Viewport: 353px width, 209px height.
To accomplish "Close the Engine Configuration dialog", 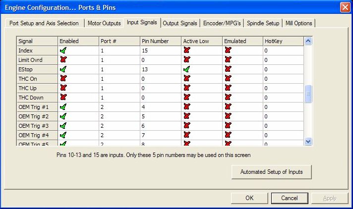I will coord(345,7).
